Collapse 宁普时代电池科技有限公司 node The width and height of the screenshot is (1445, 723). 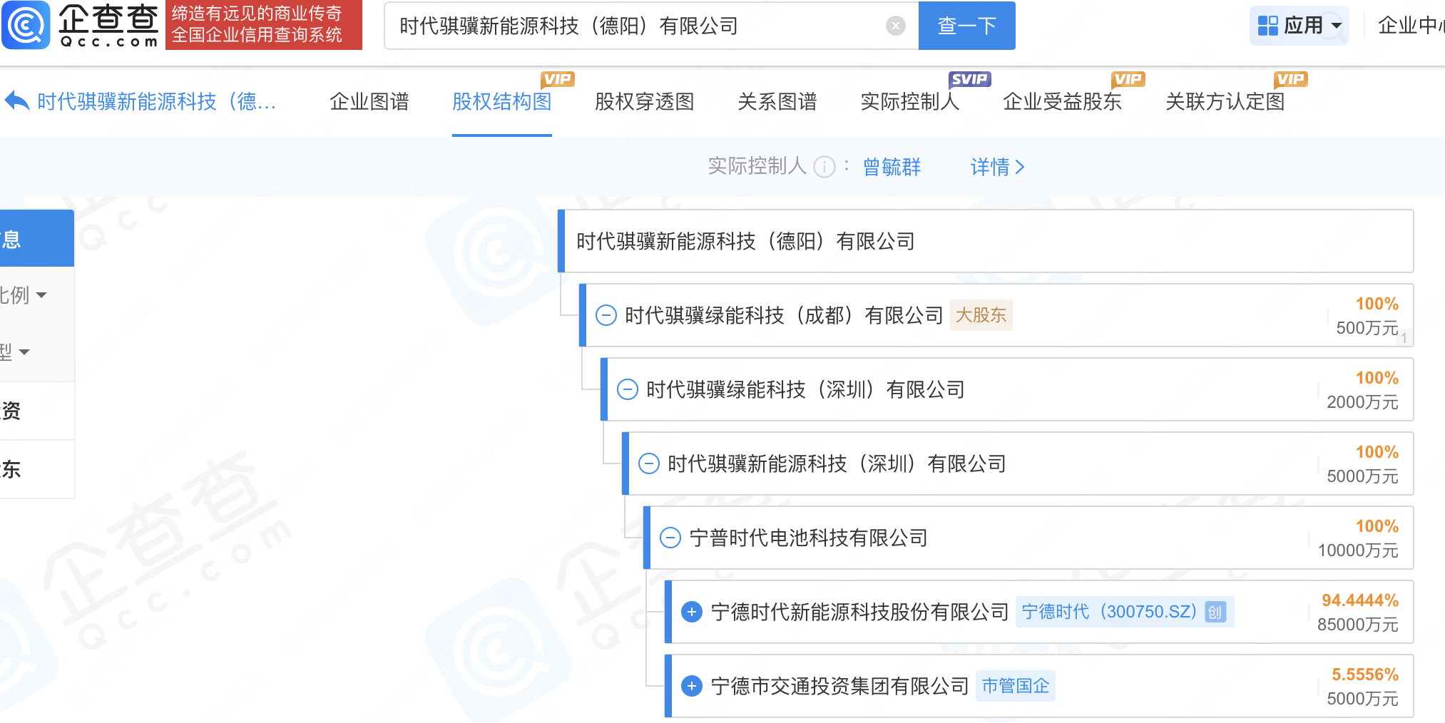pyautogui.click(x=670, y=538)
